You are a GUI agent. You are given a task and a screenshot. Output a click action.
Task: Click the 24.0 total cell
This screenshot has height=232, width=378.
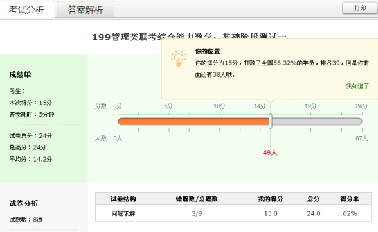click(x=314, y=213)
